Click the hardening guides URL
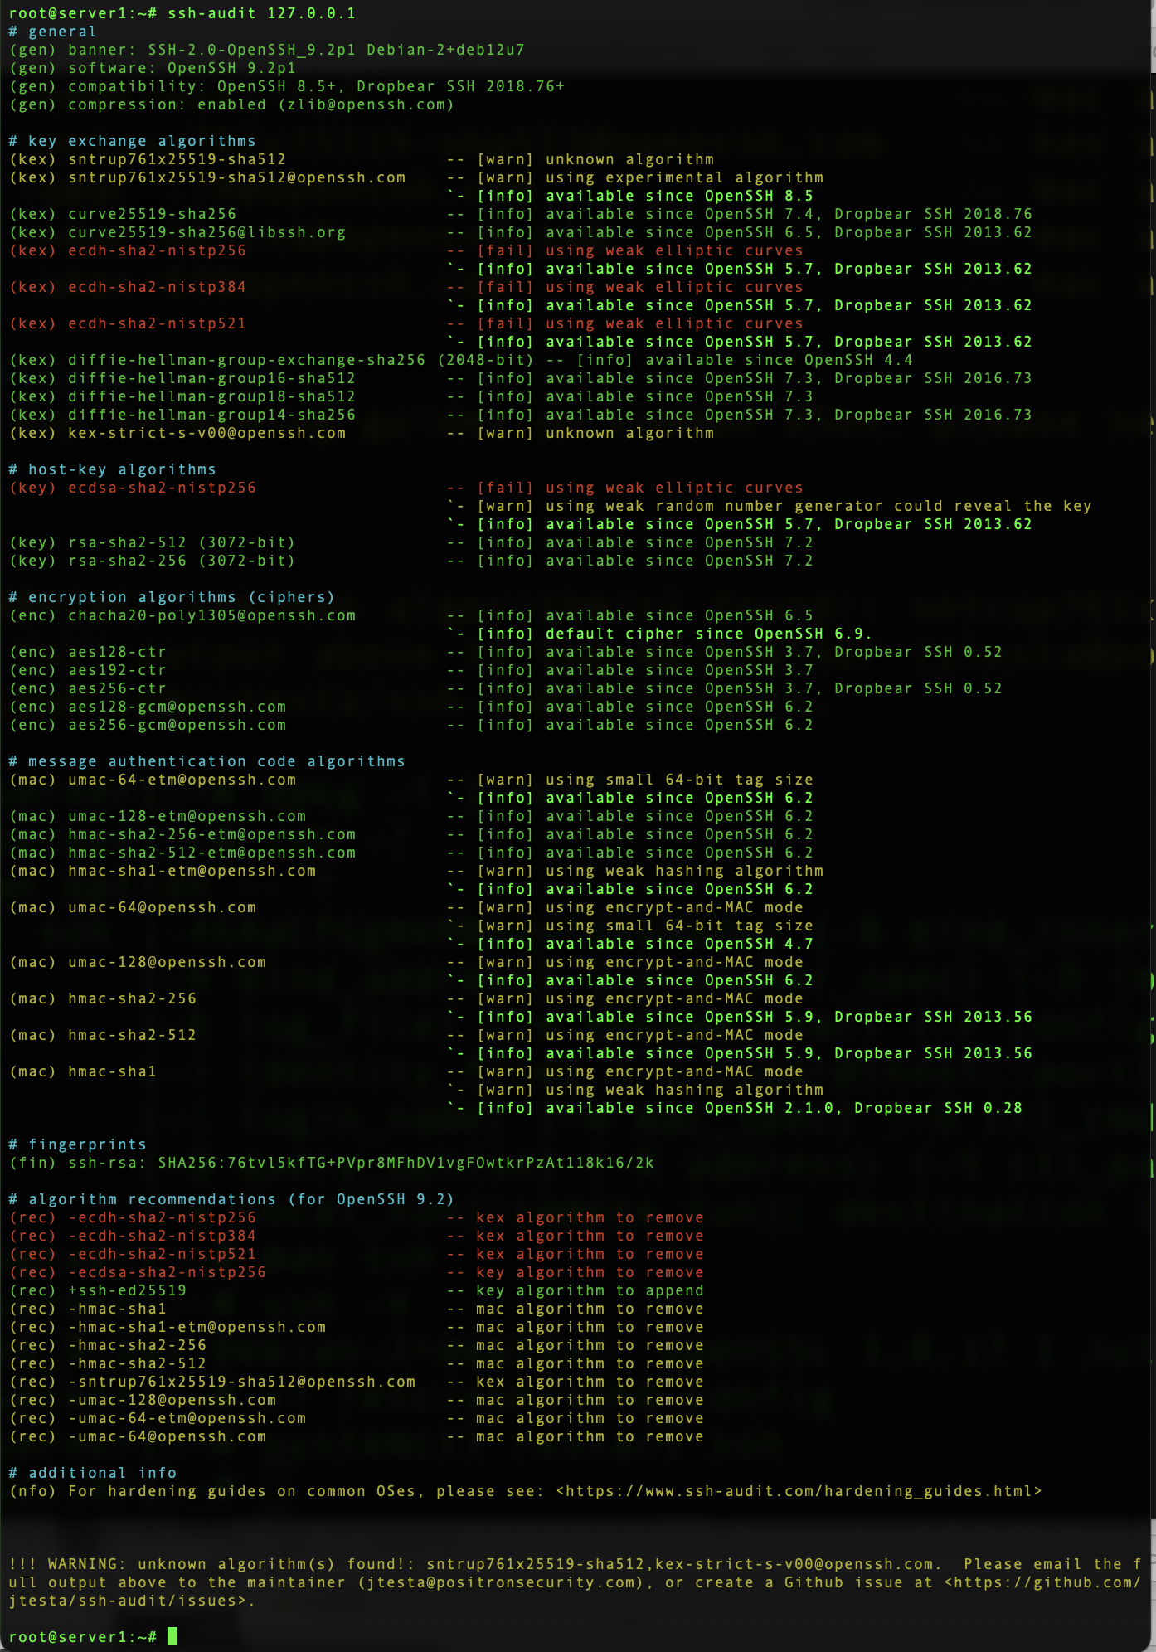 [x=799, y=1491]
